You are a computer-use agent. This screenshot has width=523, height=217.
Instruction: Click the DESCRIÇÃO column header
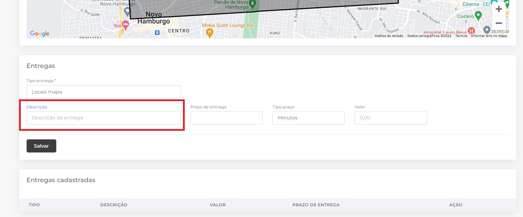[x=114, y=205]
